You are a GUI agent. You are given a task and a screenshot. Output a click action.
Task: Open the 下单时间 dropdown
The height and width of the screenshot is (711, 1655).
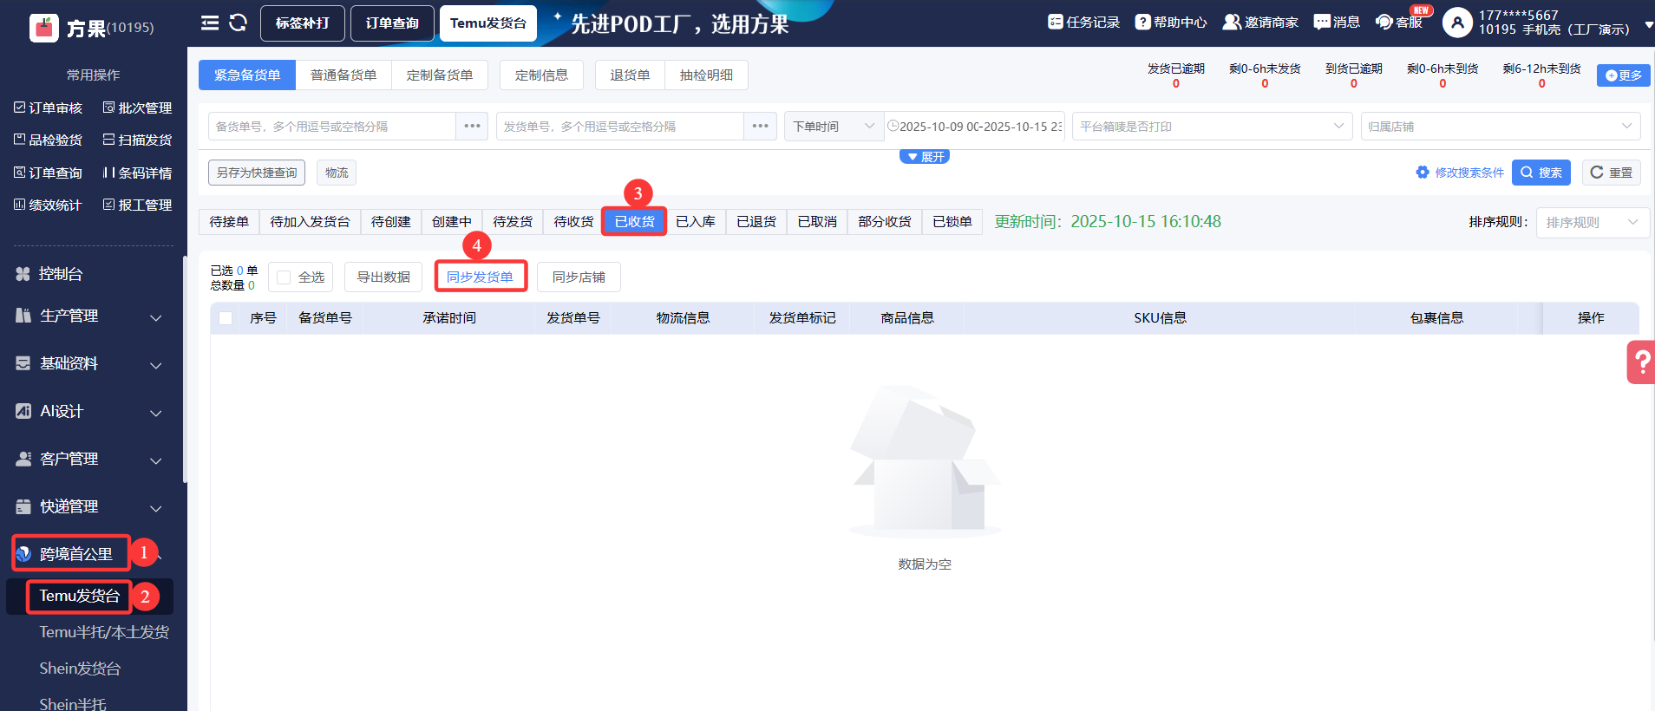click(834, 127)
